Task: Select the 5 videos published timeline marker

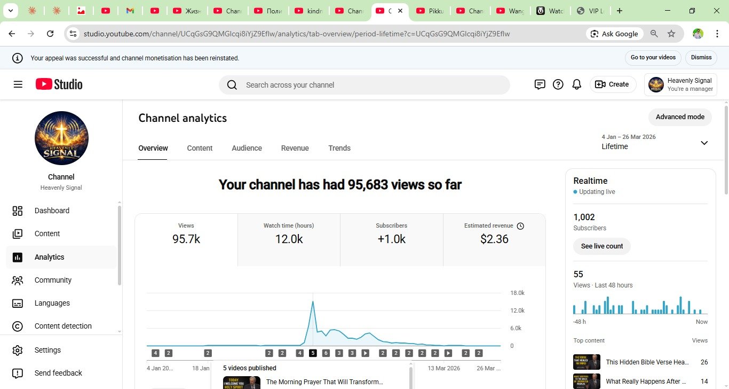Action: [x=313, y=353]
